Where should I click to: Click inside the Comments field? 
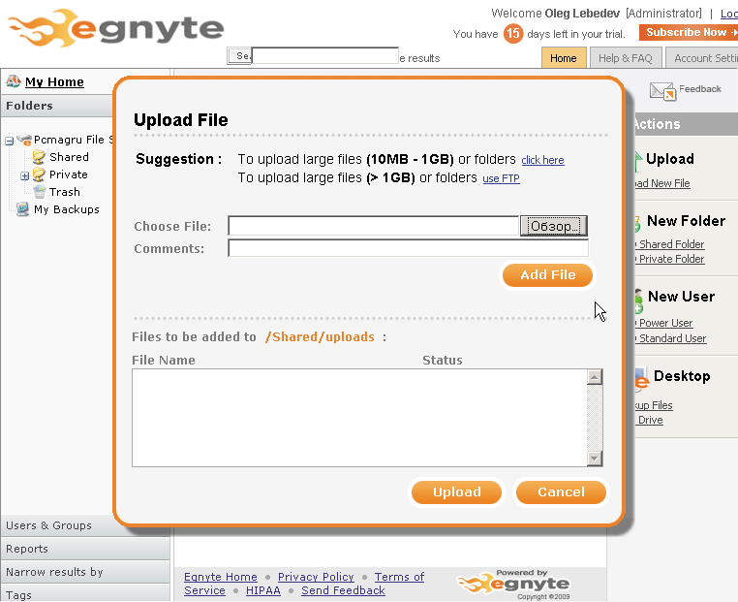pos(408,248)
